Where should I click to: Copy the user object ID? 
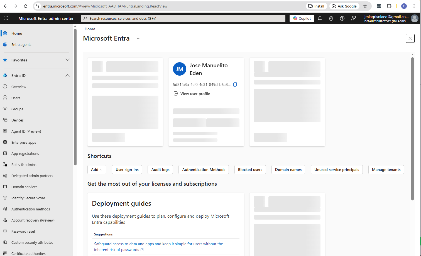click(x=235, y=84)
